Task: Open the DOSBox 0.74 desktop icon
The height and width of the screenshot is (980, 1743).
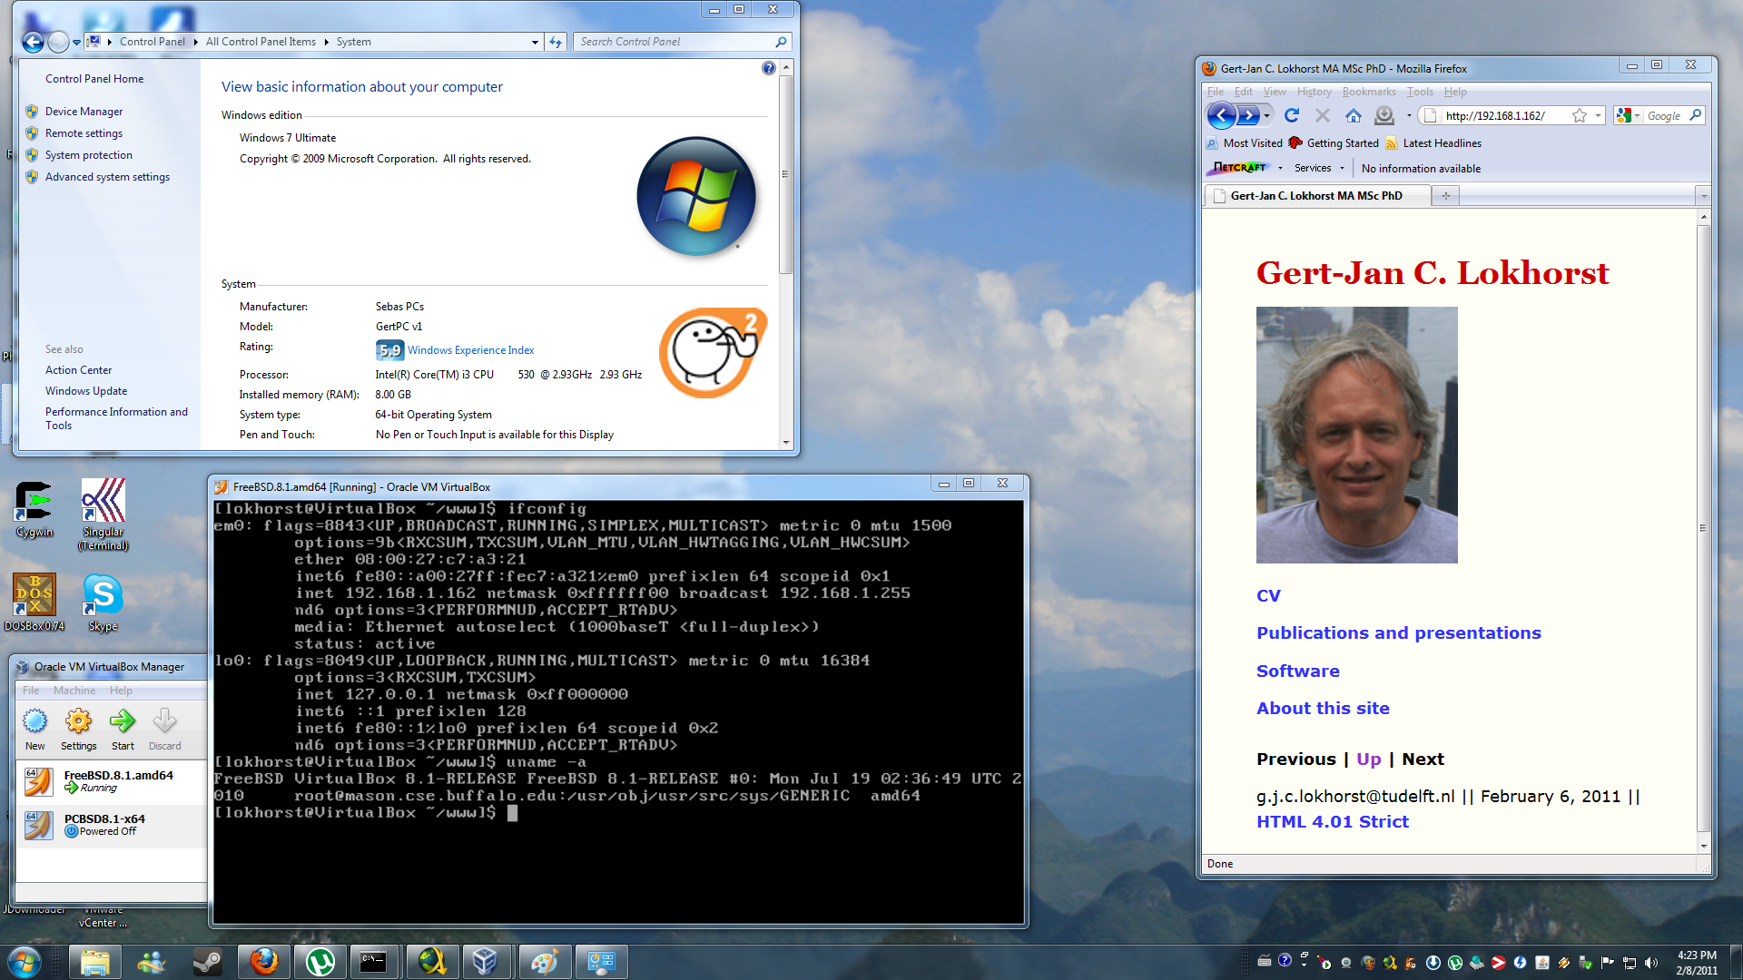Action: click(x=34, y=602)
